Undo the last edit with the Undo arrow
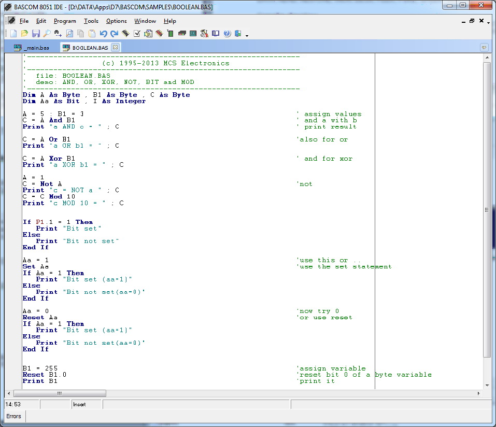 point(103,34)
